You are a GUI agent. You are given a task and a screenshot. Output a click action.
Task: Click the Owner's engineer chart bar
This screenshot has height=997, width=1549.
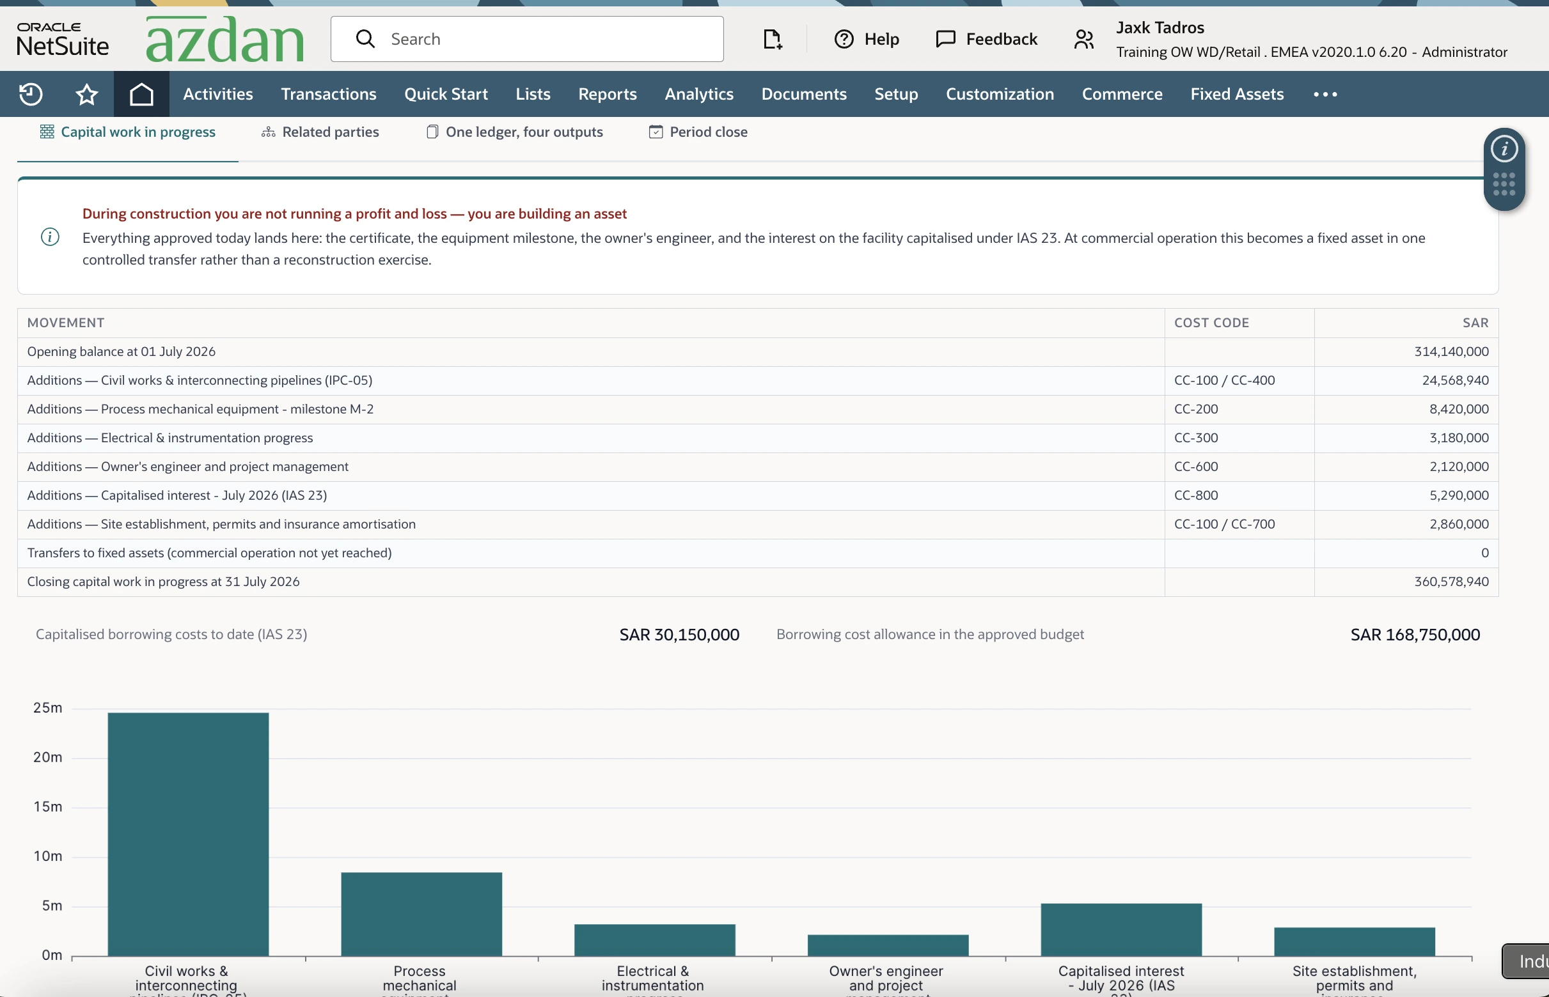coord(888,945)
